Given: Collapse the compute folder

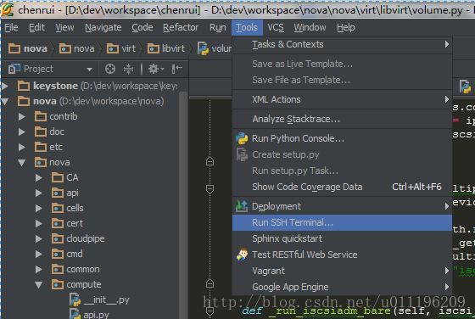Looking at the screenshot, I should pyautogui.click(x=39, y=285).
